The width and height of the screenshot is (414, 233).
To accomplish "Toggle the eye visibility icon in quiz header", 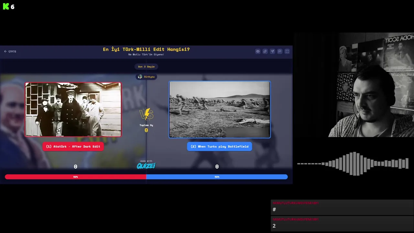I will (x=258, y=51).
